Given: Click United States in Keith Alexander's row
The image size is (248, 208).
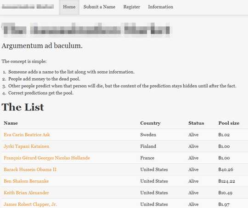Looking at the screenshot, I should coord(154,193).
